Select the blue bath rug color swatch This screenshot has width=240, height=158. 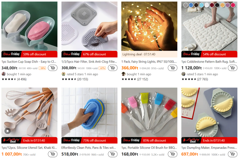(191, 5)
